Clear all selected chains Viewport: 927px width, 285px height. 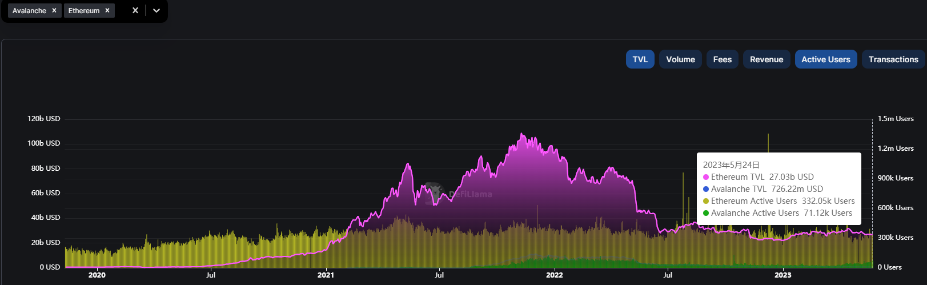click(135, 10)
